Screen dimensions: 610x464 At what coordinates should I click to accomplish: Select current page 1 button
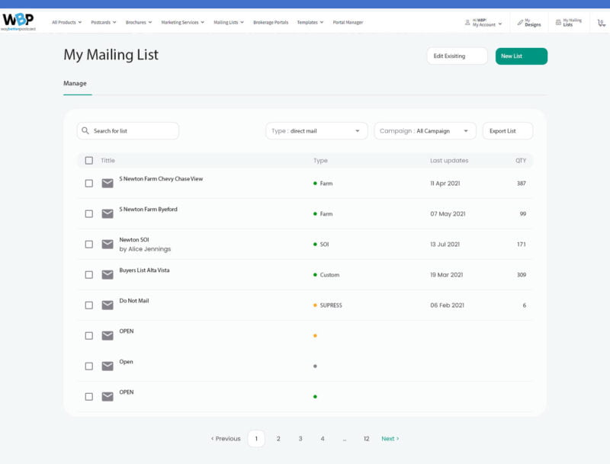[x=256, y=438]
